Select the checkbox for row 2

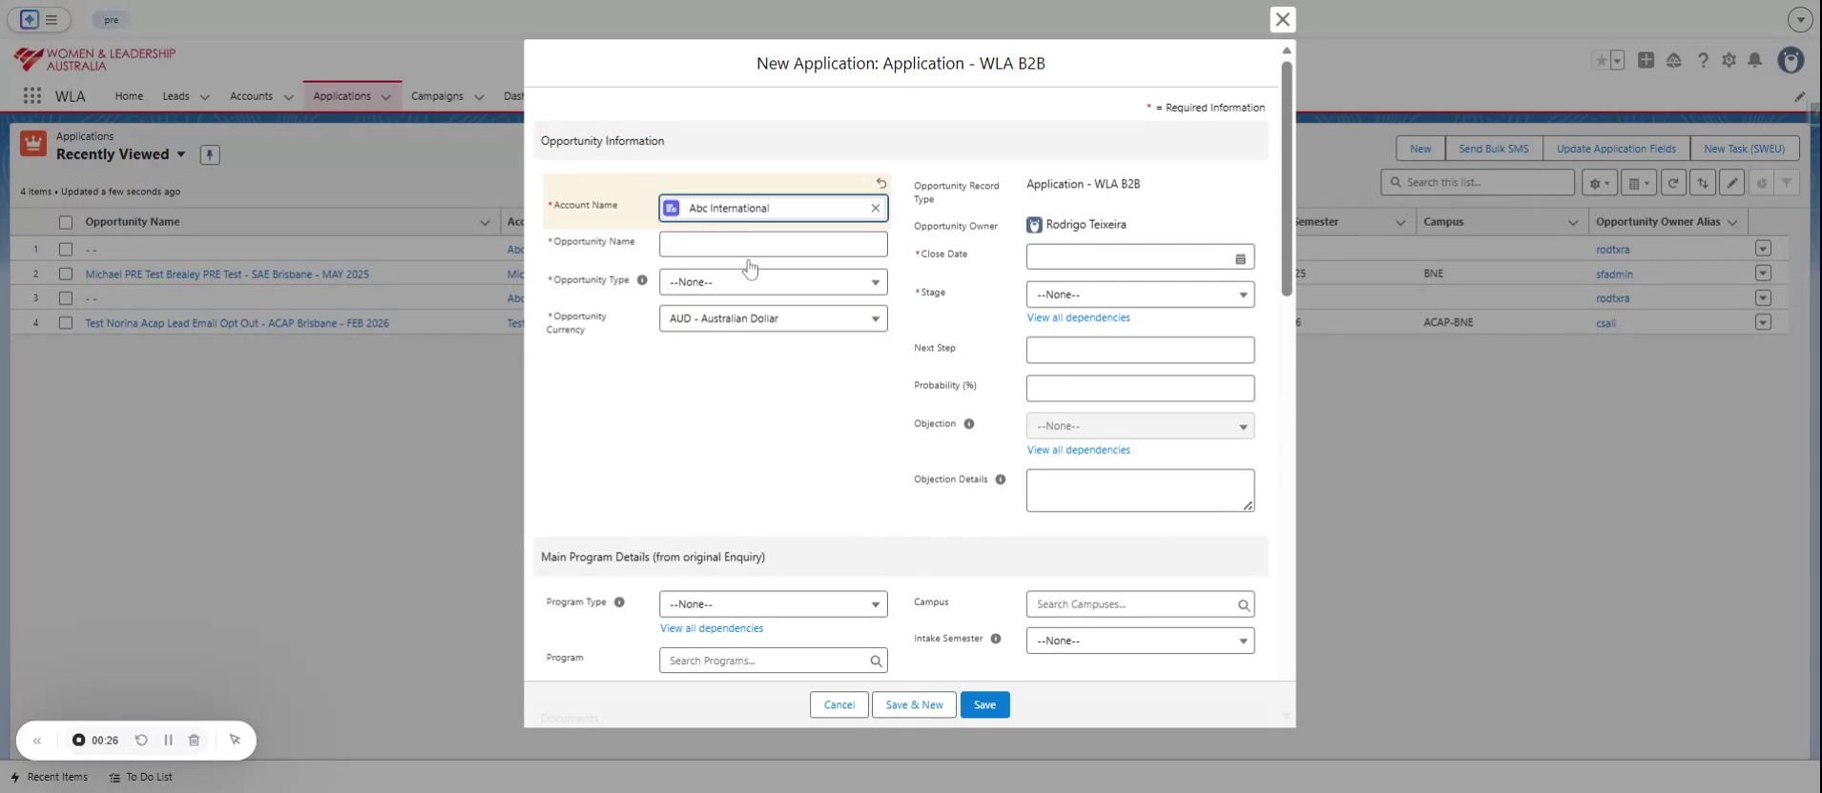click(x=66, y=274)
